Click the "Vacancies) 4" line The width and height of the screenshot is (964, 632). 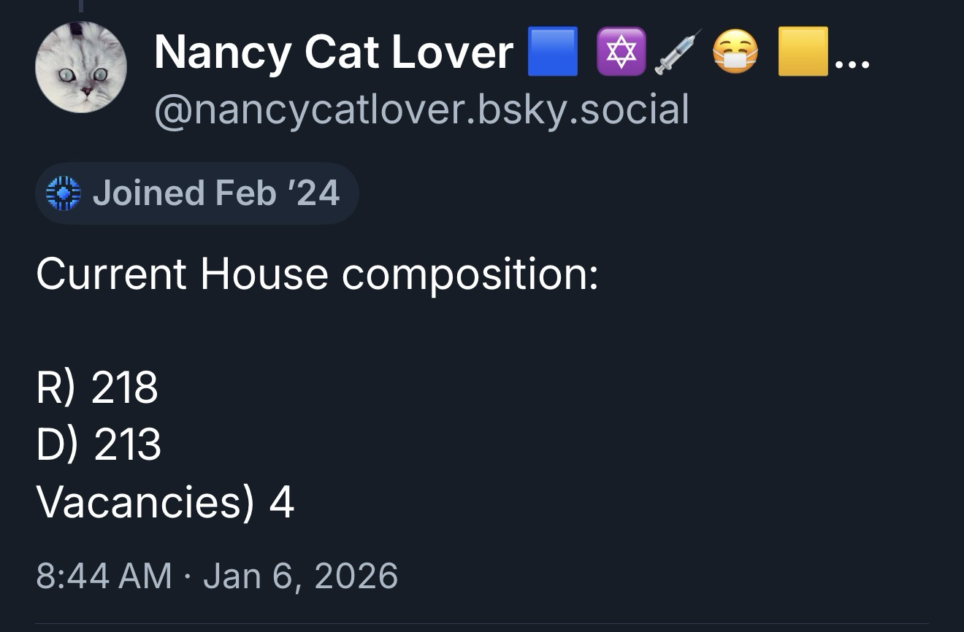click(x=165, y=502)
